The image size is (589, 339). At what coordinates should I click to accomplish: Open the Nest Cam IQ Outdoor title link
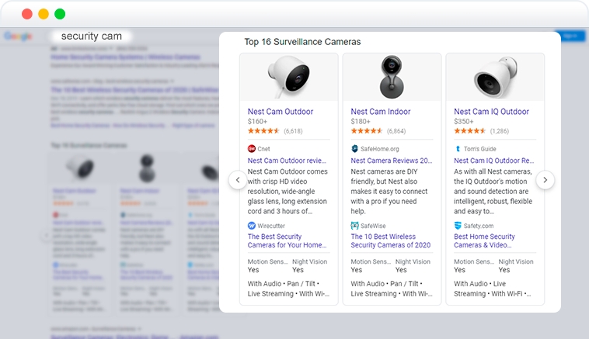tap(491, 112)
